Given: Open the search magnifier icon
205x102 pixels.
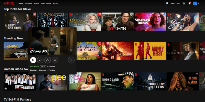Looking at the screenshot, I should [167, 3].
